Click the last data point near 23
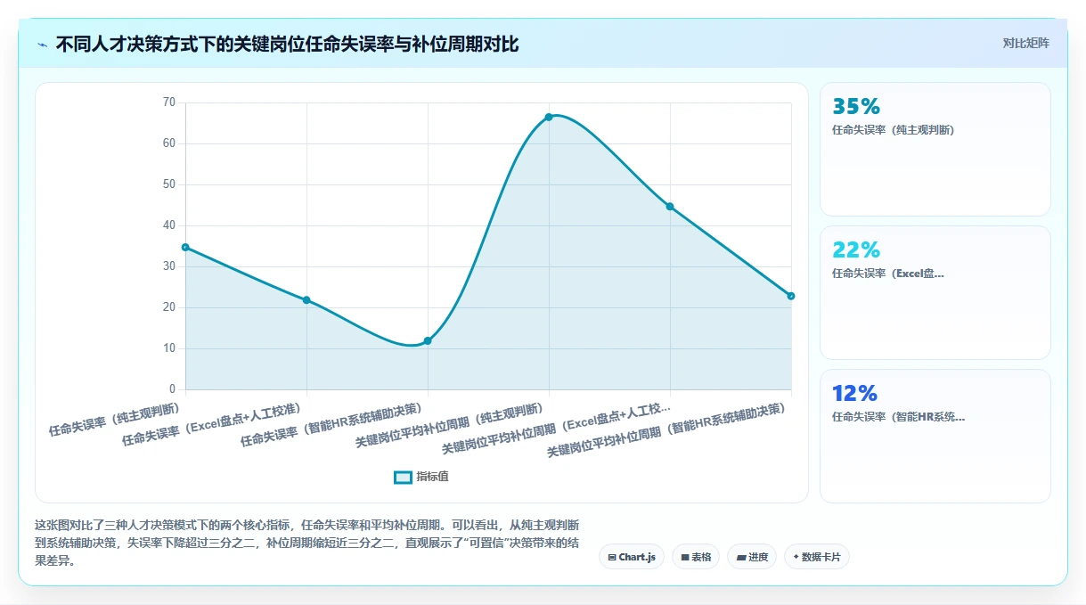The height and width of the screenshot is (605, 1086). [x=791, y=296]
